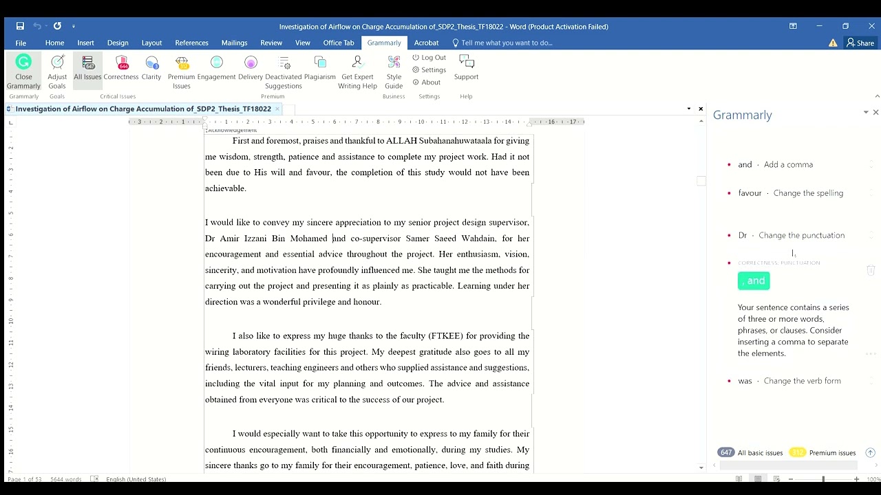Screen dimensions: 881x495
Task: Accept the ', and' correction button
Action: coord(754,280)
